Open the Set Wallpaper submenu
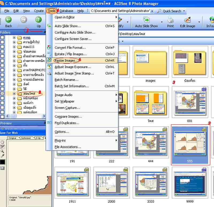214x207 pixels. pyautogui.click(x=82, y=101)
